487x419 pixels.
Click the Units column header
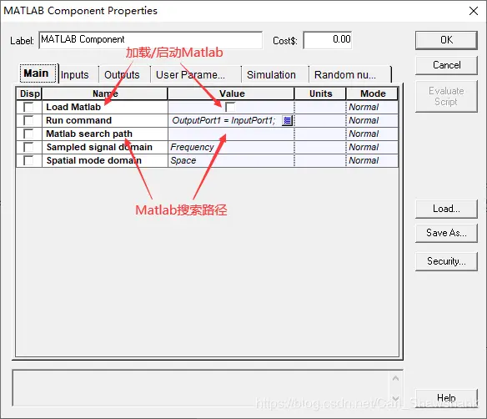(x=320, y=93)
